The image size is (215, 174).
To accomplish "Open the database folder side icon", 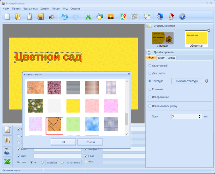I will [x=8, y=140].
